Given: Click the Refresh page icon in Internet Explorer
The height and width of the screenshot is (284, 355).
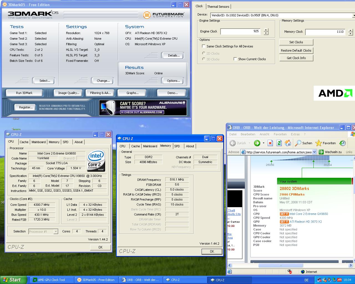Looking at the screenshot, I should pyautogui.click(x=279, y=143).
